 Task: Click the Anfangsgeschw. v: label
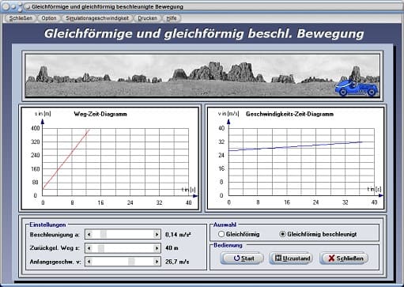click(55, 262)
